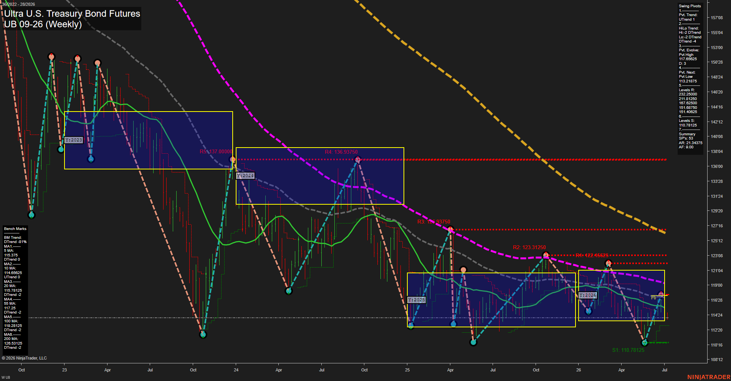Click the 119.28125 moving average value

click(13, 326)
